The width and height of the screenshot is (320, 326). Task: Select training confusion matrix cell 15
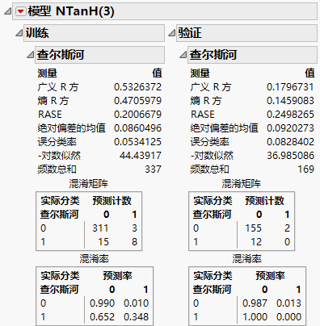(103, 242)
